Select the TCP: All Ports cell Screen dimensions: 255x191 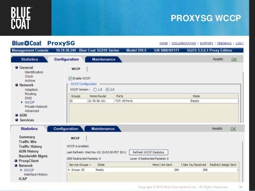coord(152,101)
